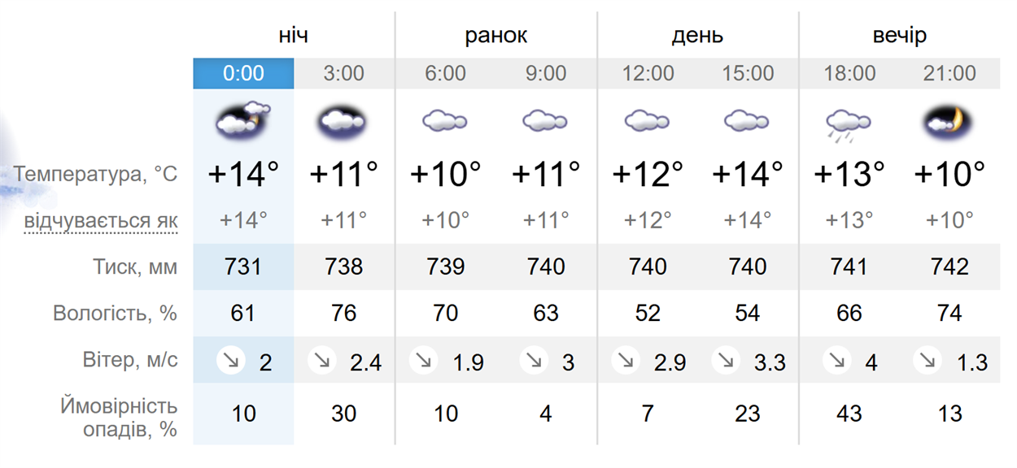Click the 21:00 crescent moon icon
1017x468 pixels.
point(949,122)
